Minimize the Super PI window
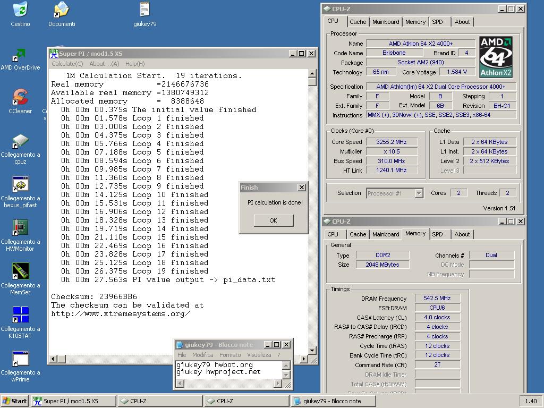This screenshot has width=544, height=408. tap(293, 54)
